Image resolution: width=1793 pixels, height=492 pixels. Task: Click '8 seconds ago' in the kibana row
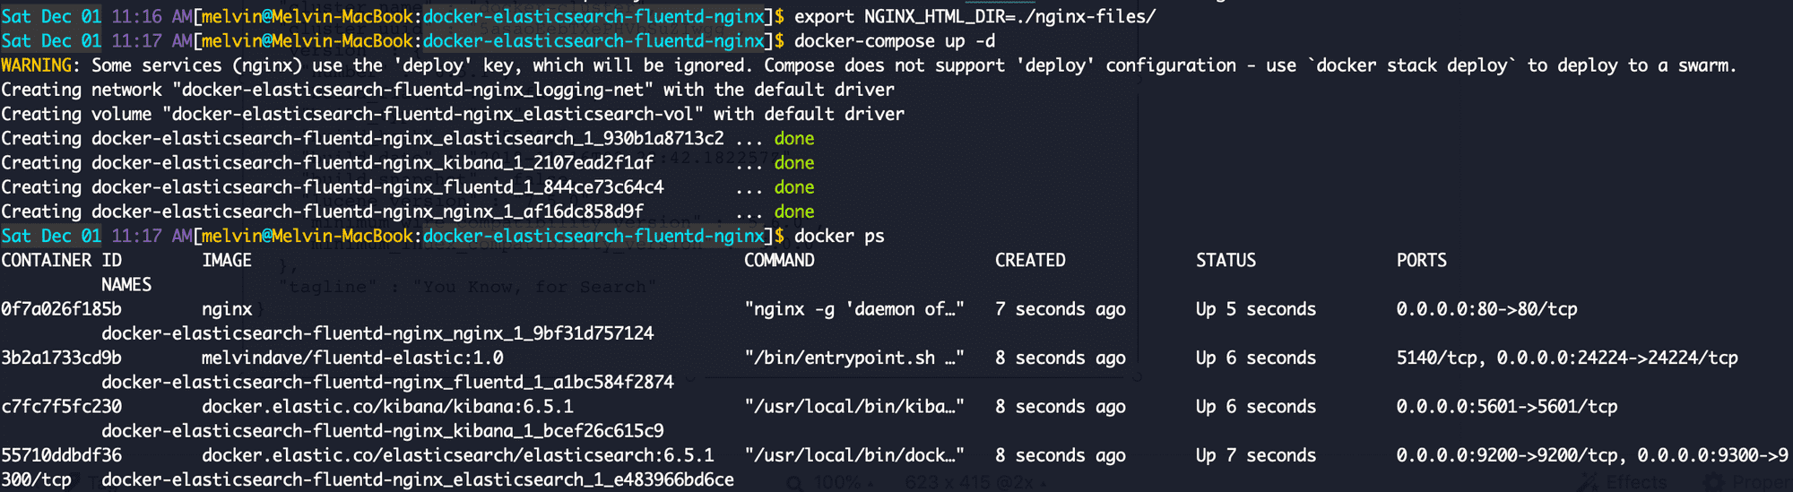point(1061,407)
